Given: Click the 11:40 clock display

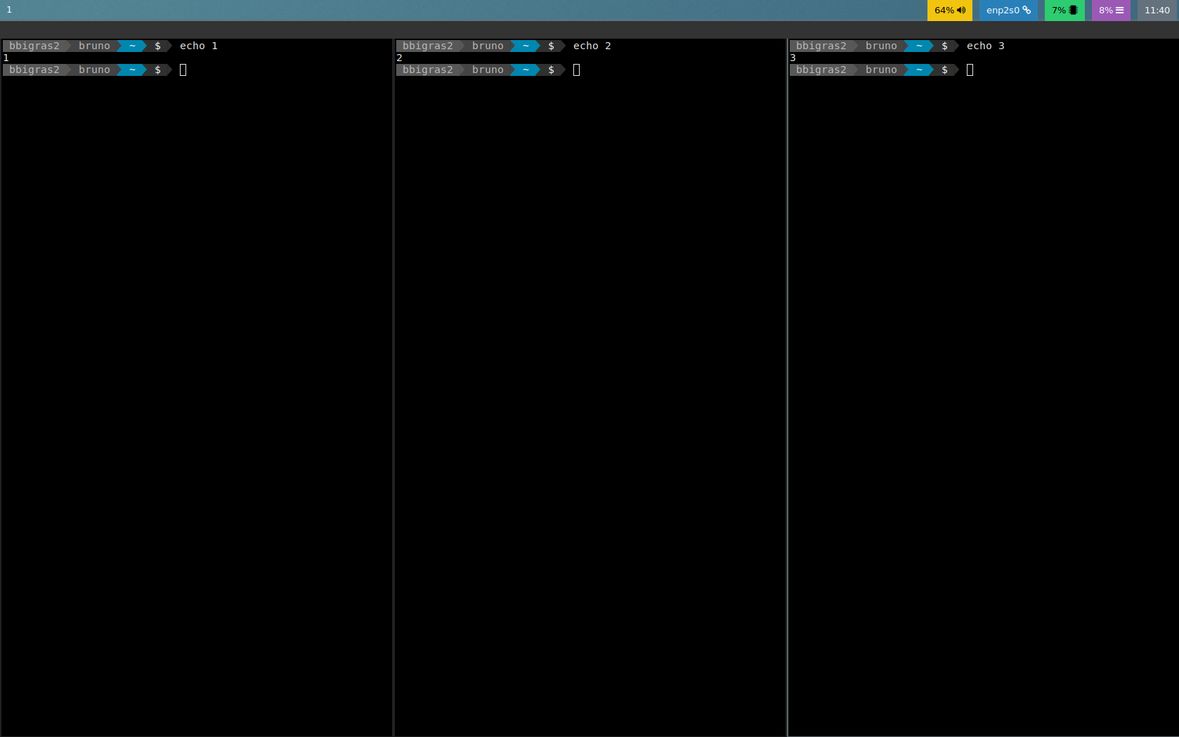Looking at the screenshot, I should tap(1157, 10).
